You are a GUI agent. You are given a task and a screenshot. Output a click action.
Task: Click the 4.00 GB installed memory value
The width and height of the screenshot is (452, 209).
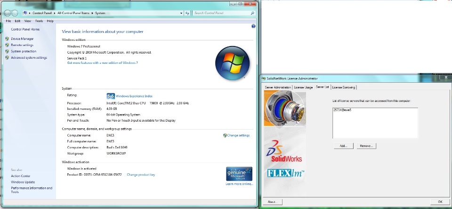point(112,109)
